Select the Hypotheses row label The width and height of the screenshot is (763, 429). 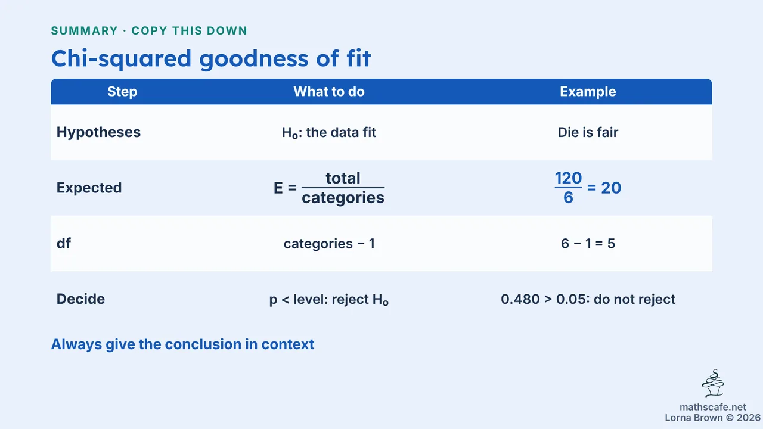pyautogui.click(x=98, y=132)
